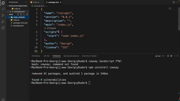
Task: Create a new folder in www folder
Action: pyautogui.click(x=21, y=14)
